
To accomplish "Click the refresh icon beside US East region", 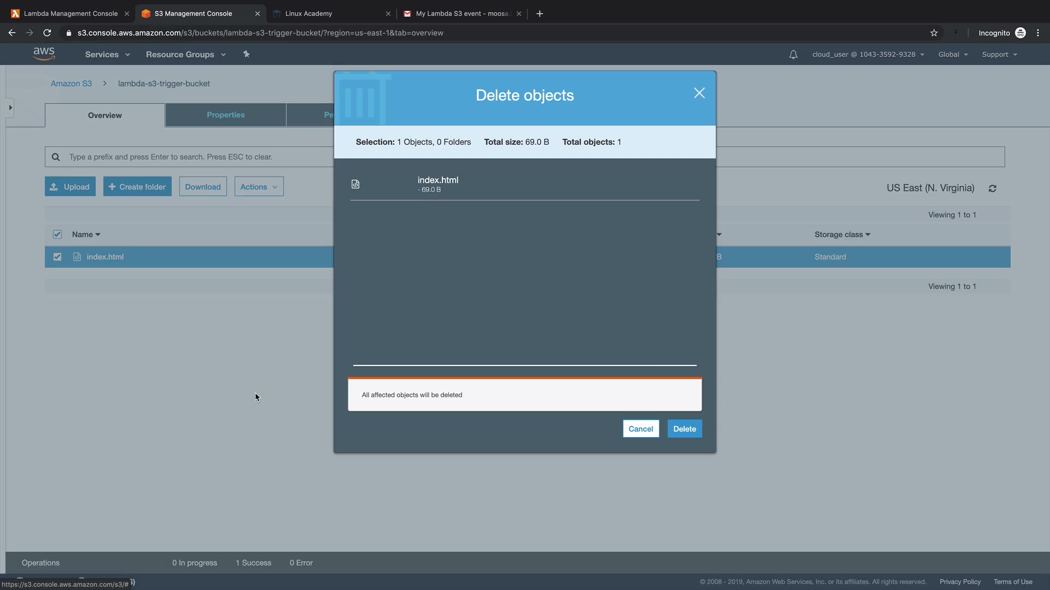I will click(993, 188).
